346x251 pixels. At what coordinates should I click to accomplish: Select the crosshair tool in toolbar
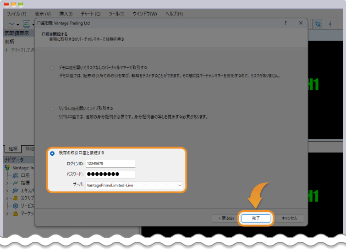pyautogui.click(x=330, y=24)
